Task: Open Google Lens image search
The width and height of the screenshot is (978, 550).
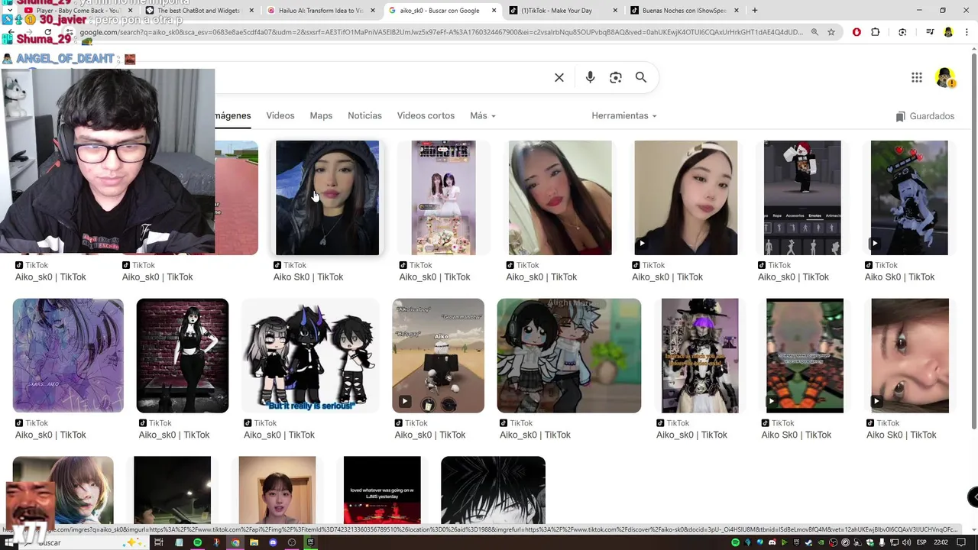Action: (x=616, y=77)
